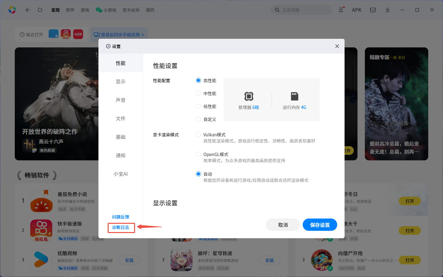This screenshot has width=443, height=277.
Task: Select the 中性能 radio option
Action: click(x=198, y=93)
